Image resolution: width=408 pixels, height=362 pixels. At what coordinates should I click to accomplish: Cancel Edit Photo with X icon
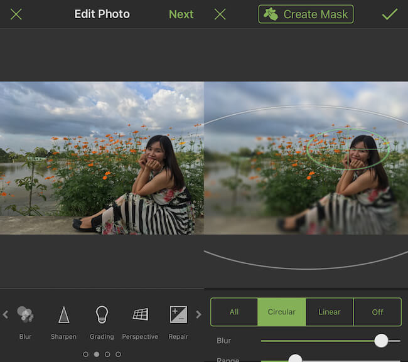16,14
